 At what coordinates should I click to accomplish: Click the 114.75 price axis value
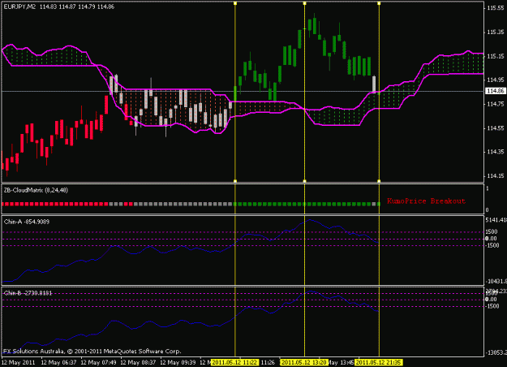(x=495, y=104)
